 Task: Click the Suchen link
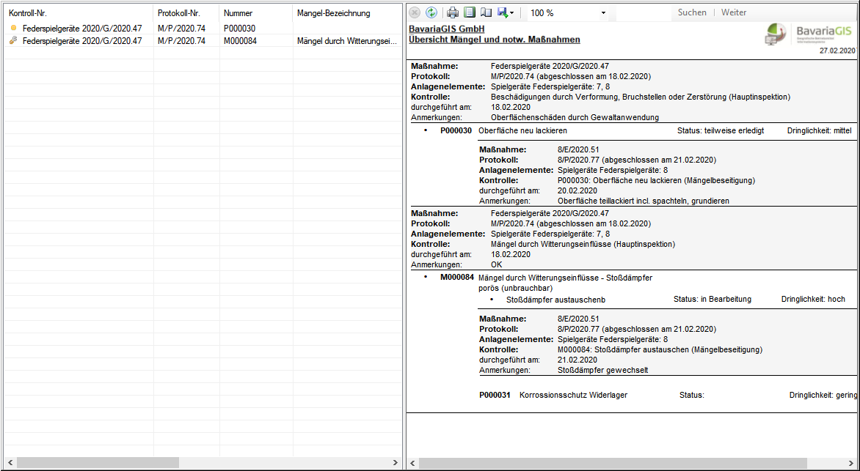point(692,12)
